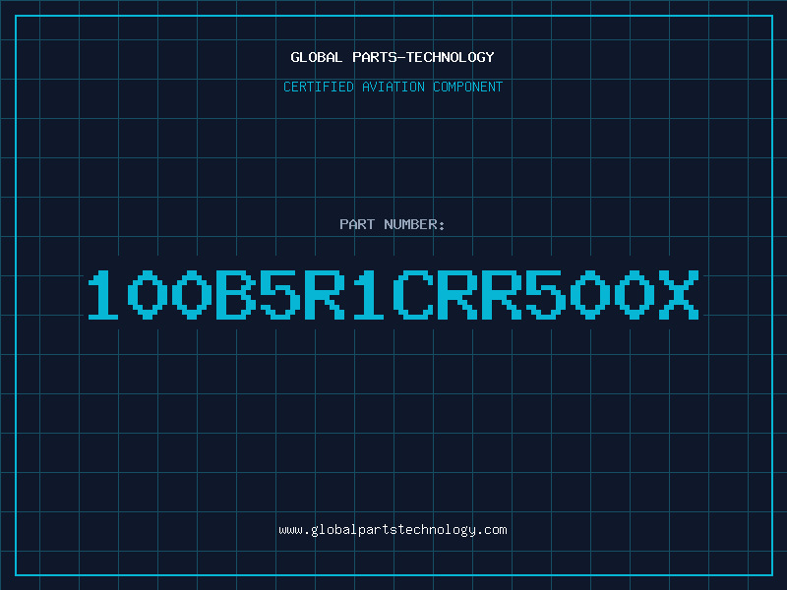Click the word TECHNOLOGY in the heading

pos(451,57)
